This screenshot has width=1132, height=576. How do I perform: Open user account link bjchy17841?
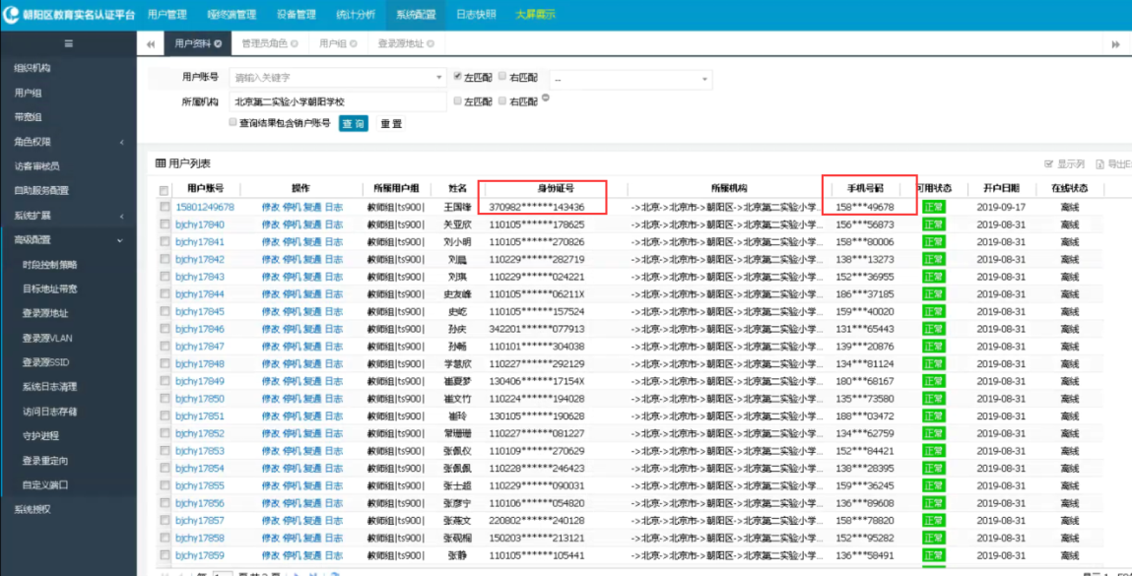199,242
